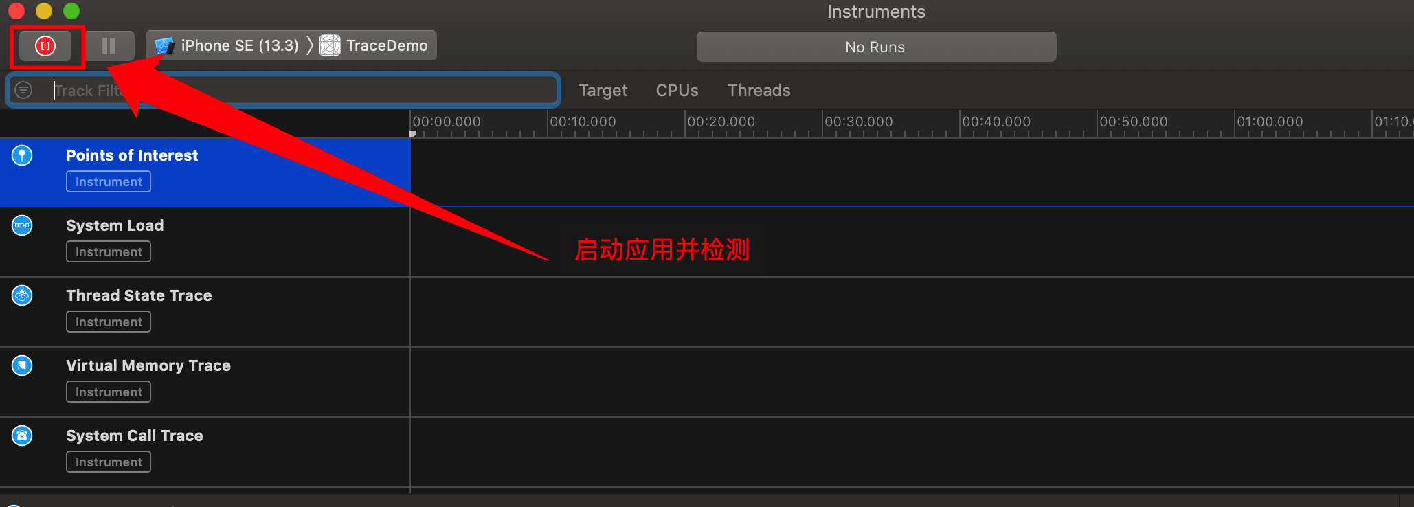Click the Thread State Trace icon
Image resolution: width=1414 pixels, height=507 pixels.
[x=22, y=295]
